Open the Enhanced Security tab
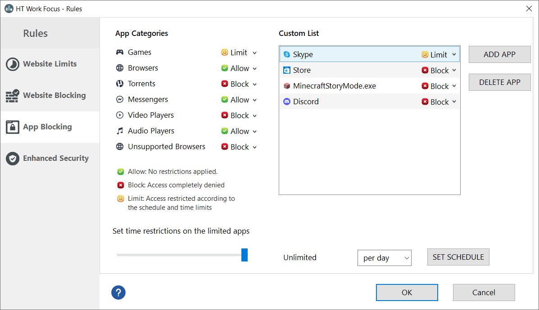 click(50, 159)
